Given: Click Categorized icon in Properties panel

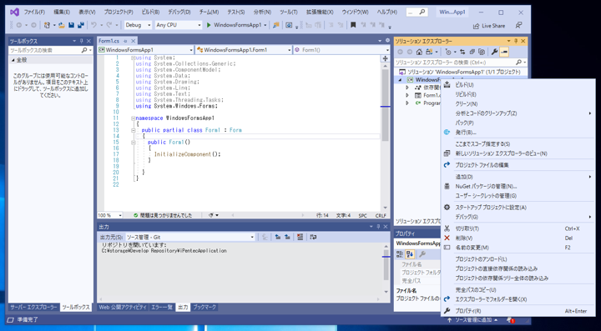Looking at the screenshot, I should point(400,254).
